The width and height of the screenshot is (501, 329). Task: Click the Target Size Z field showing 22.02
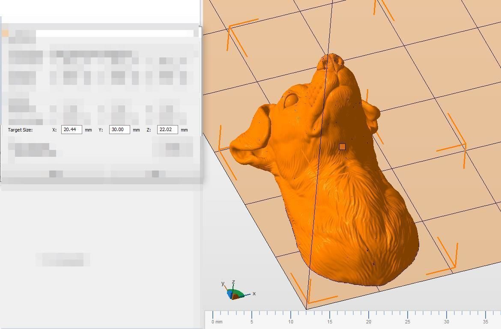[x=167, y=129]
